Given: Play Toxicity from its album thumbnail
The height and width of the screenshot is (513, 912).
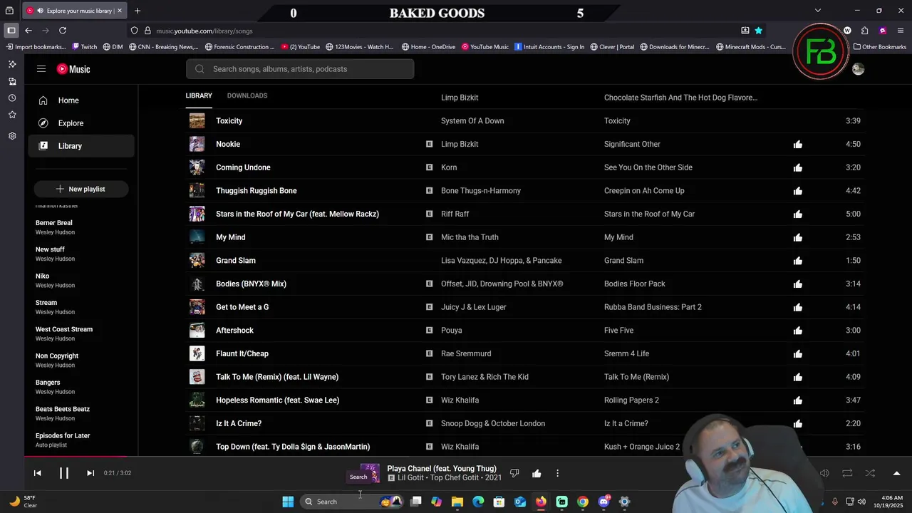Looking at the screenshot, I should [x=197, y=121].
